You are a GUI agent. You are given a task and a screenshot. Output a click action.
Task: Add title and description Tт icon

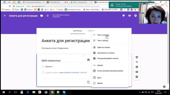[x=137, y=62]
